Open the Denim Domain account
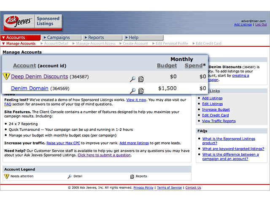Image resolution: width=270 pixels, height=202 pixels. coord(30,88)
